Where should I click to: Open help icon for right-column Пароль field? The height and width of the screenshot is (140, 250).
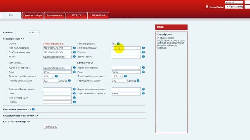click(x=143, y=52)
